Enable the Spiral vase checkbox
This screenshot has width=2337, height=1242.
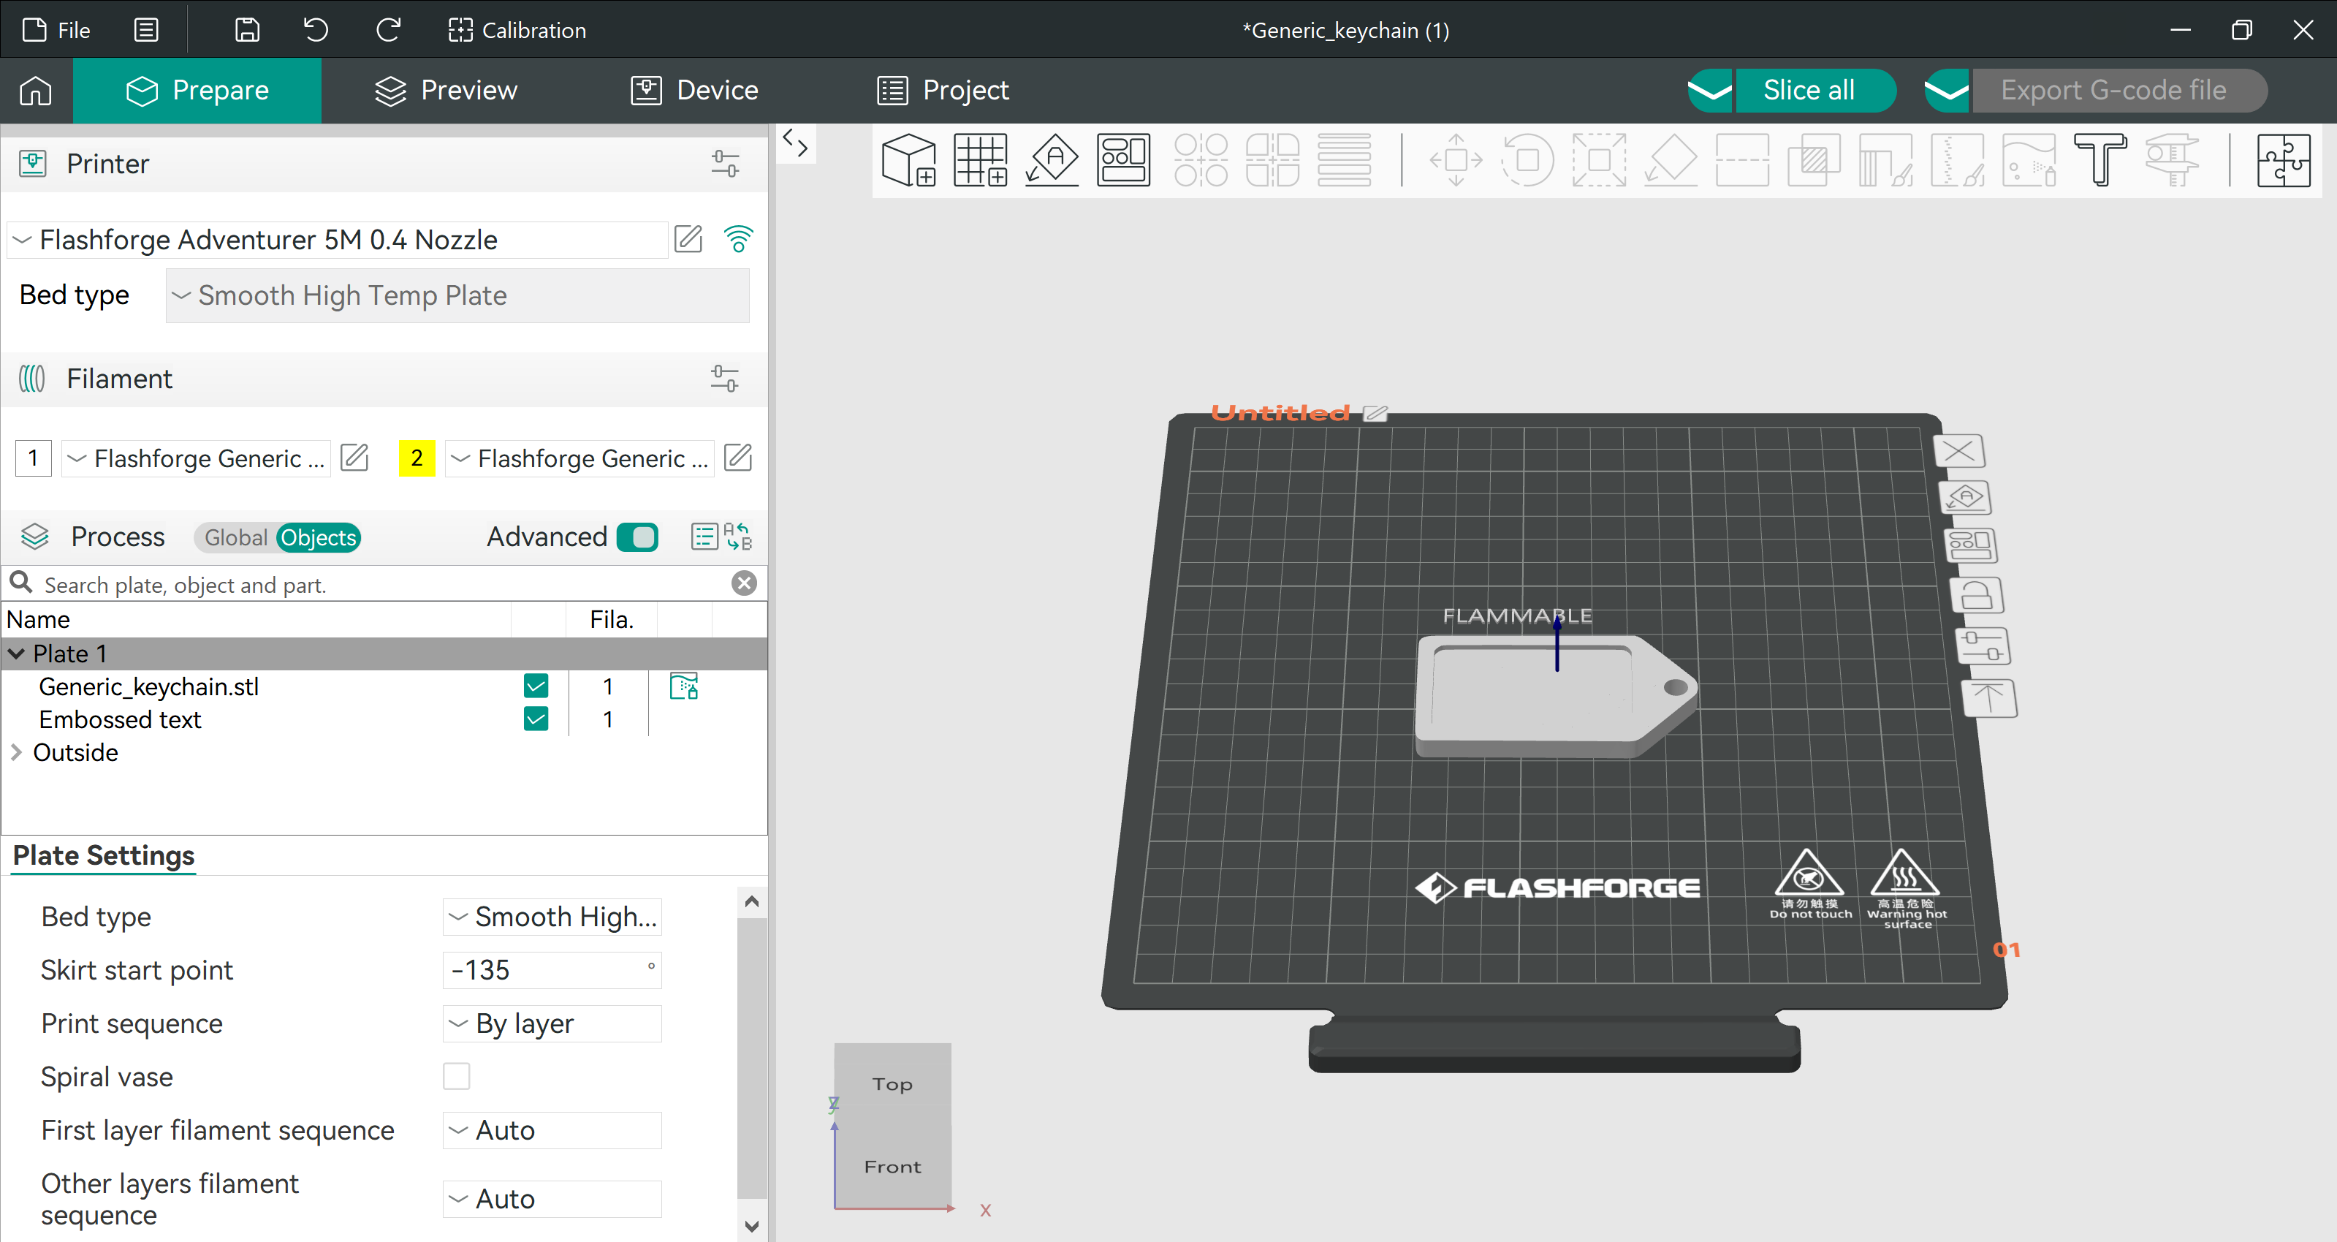pos(456,1076)
